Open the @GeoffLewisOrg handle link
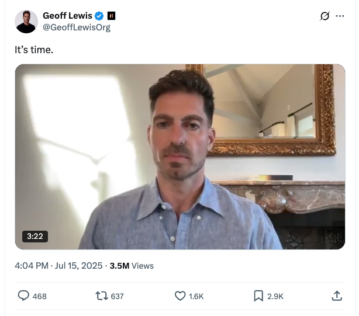This screenshot has width=359, height=316. click(x=77, y=27)
